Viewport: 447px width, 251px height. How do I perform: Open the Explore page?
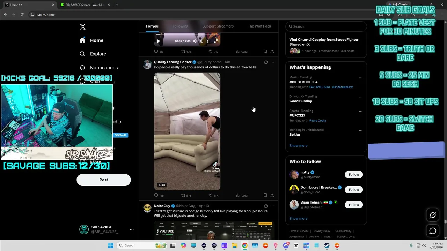tap(93, 54)
